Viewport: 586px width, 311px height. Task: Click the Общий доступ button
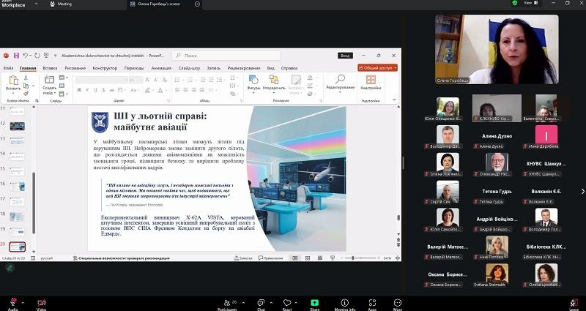(x=378, y=67)
